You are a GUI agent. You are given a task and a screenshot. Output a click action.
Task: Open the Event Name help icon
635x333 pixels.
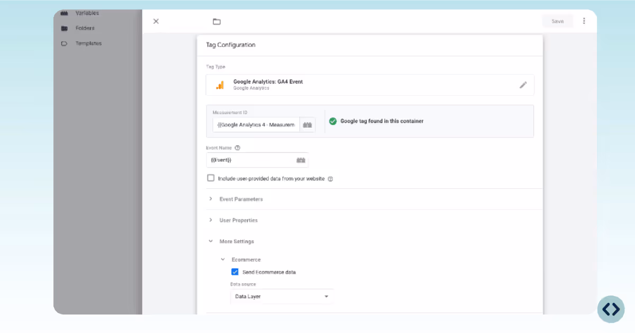click(x=238, y=148)
